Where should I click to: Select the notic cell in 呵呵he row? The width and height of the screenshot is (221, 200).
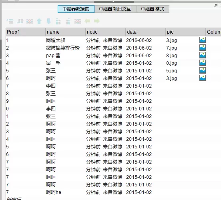106,192
